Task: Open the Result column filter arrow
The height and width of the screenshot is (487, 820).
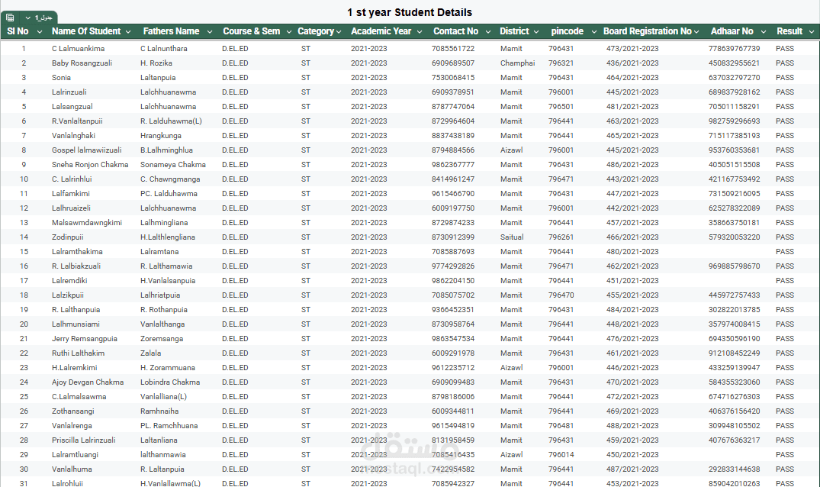Action: pyautogui.click(x=812, y=32)
